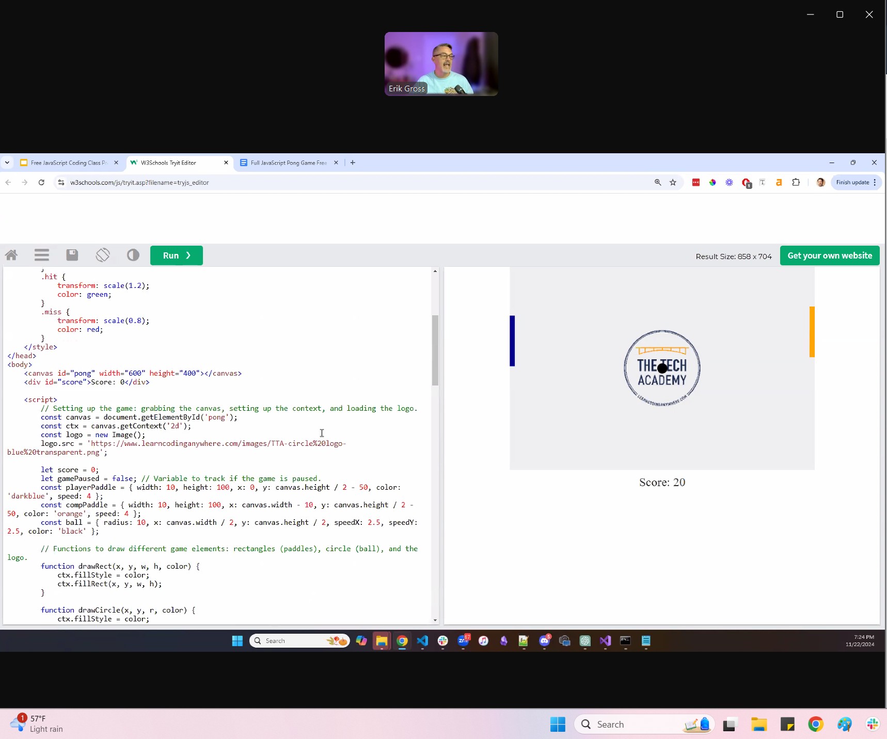Toggle dark mode with the half-circle icon
Screen dimensions: 887x739
[x=133, y=255]
